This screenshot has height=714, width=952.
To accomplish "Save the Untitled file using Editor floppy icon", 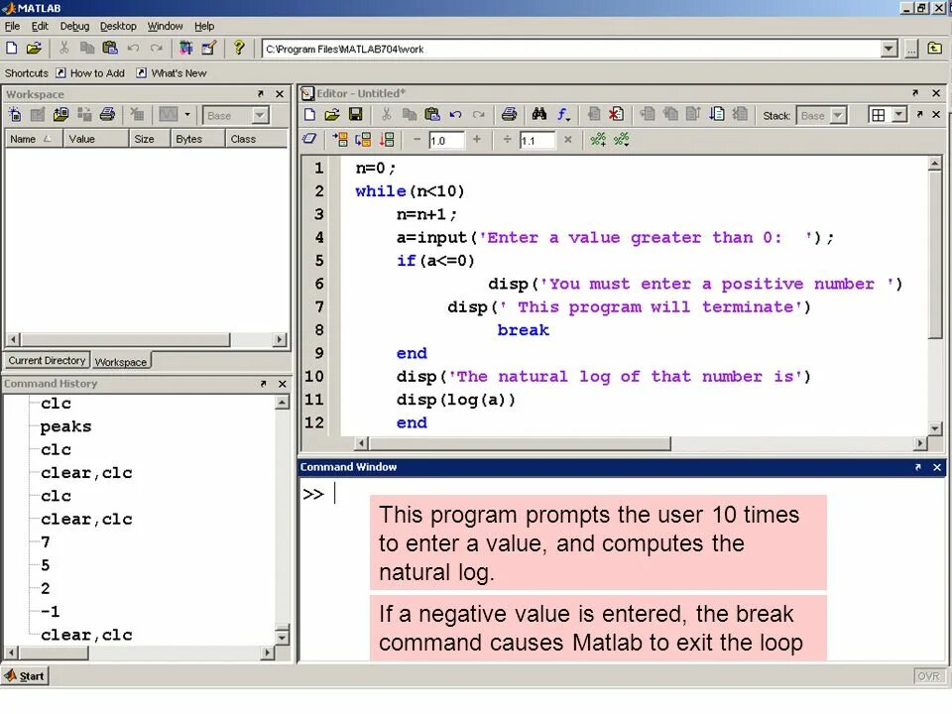I will [355, 114].
